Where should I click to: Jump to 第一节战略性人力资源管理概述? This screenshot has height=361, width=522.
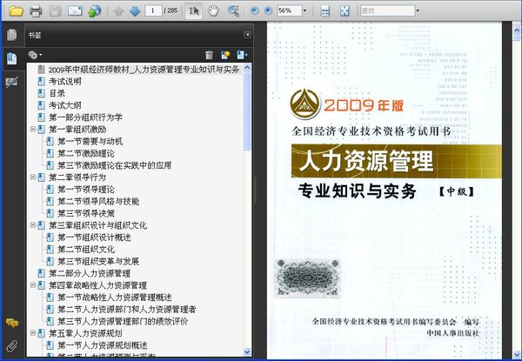pyautogui.click(x=115, y=297)
